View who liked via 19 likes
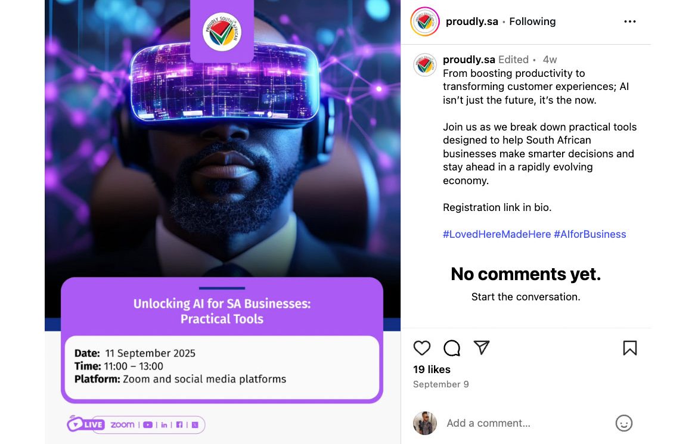 (432, 369)
